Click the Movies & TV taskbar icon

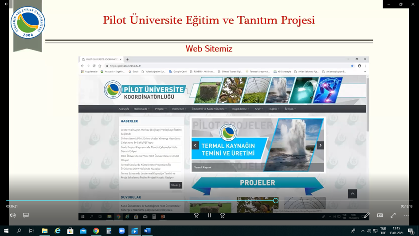coord(134,231)
